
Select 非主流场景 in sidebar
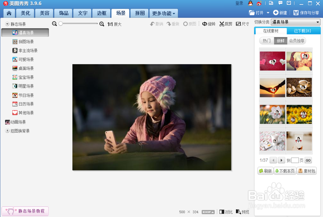click(x=25, y=51)
